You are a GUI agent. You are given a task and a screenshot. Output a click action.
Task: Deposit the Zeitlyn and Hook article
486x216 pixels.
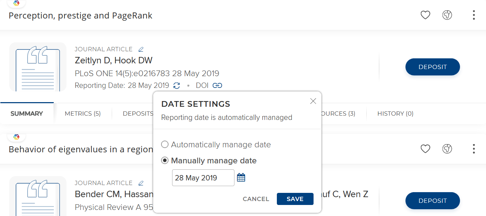[433, 67]
